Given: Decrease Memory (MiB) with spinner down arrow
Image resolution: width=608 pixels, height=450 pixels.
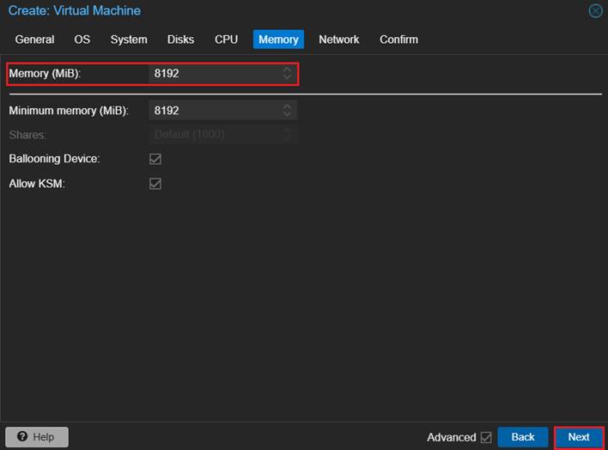Looking at the screenshot, I should pyautogui.click(x=288, y=78).
